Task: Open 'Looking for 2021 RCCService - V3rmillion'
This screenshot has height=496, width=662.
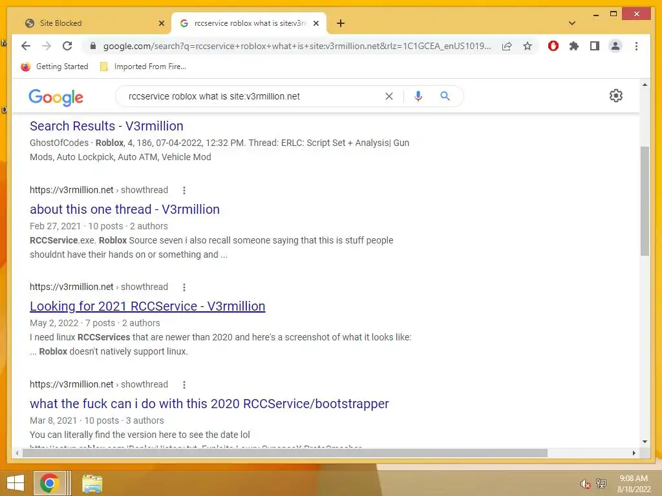Action: (147, 306)
